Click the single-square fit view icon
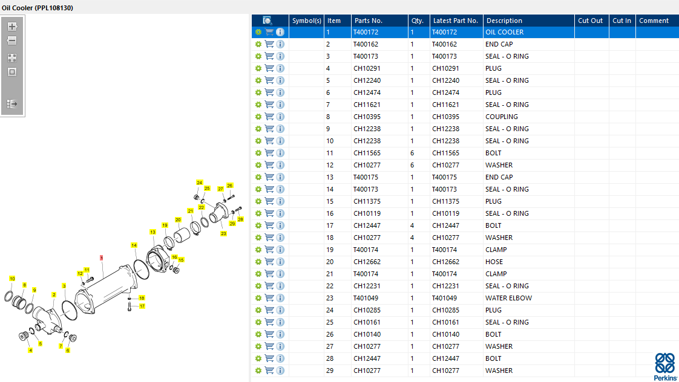The width and height of the screenshot is (679, 382). tap(12, 73)
